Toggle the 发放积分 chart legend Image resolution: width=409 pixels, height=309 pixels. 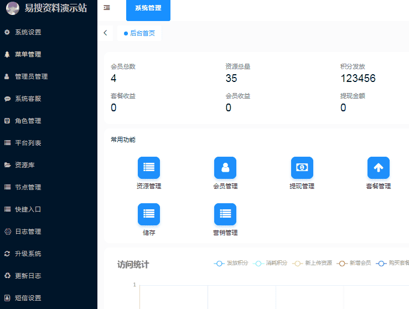click(x=231, y=263)
